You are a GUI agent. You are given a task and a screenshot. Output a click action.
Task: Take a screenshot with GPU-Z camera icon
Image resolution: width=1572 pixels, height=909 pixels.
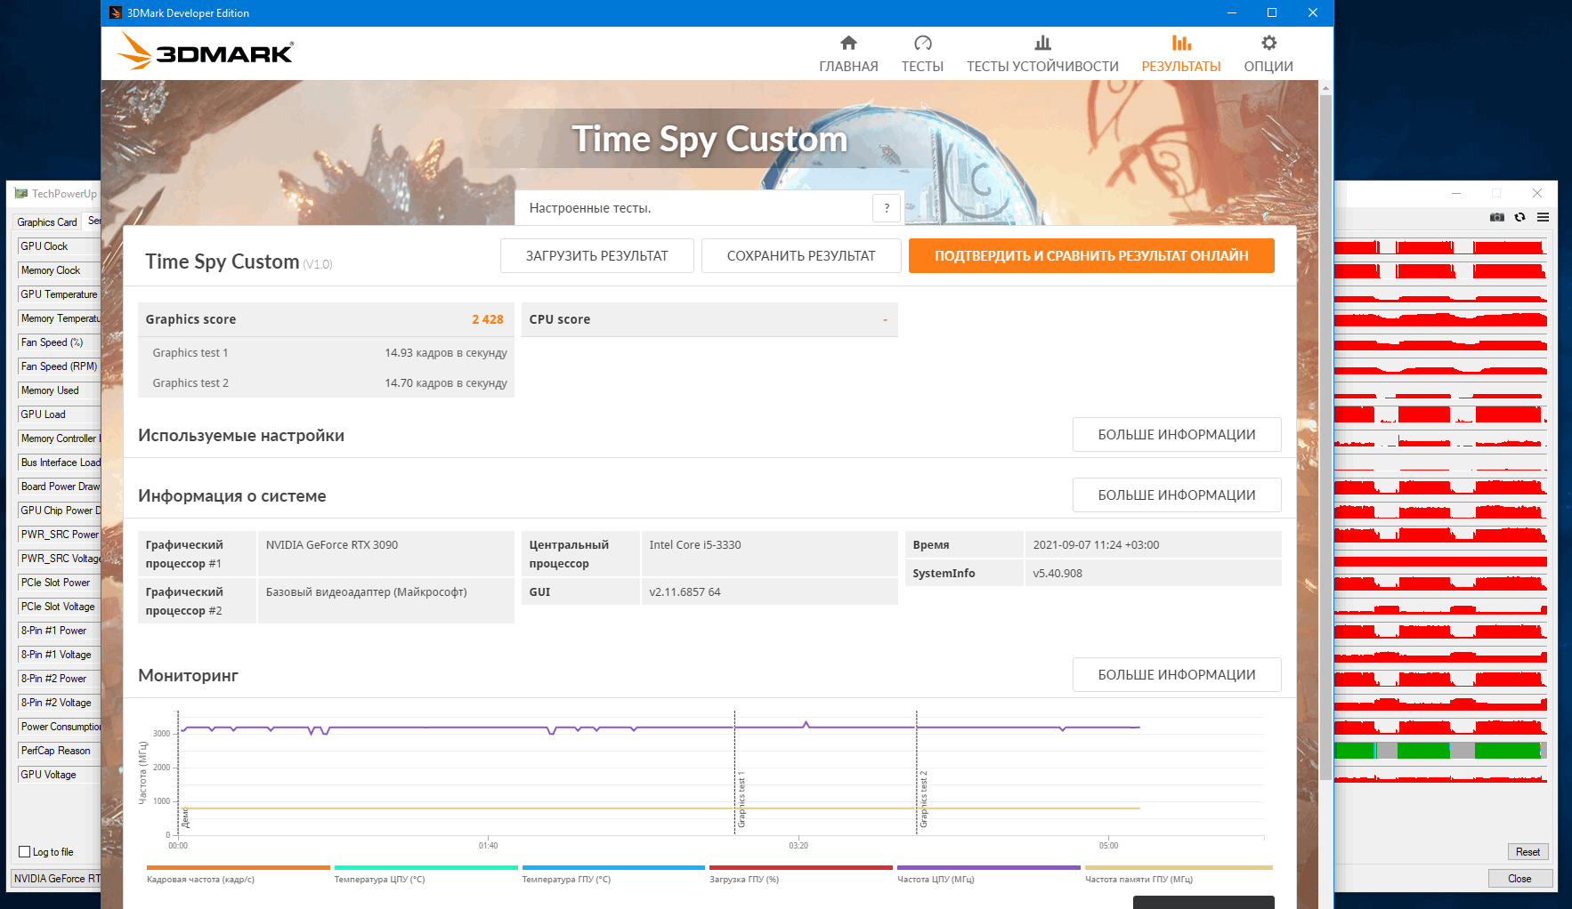click(x=1497, y=217)
